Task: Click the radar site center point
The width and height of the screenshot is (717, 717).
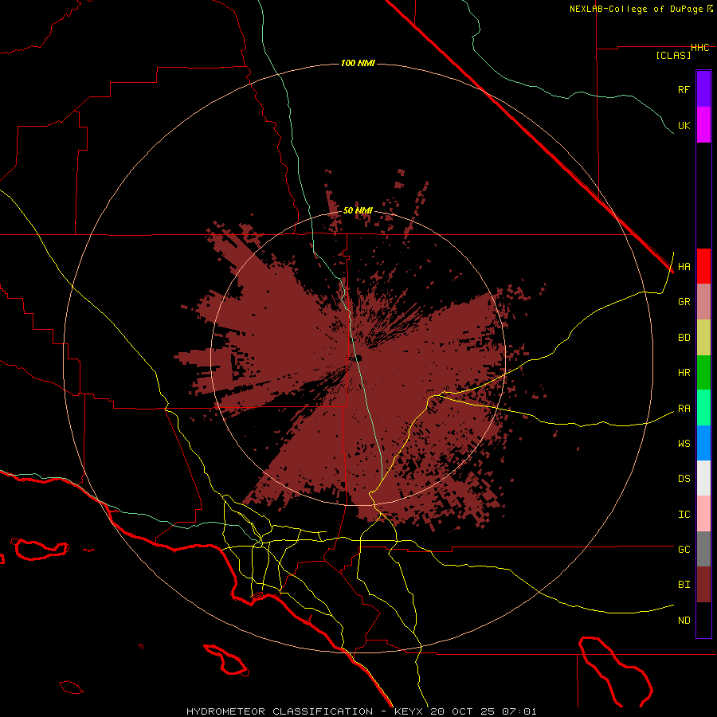Action: pos(358,358)
